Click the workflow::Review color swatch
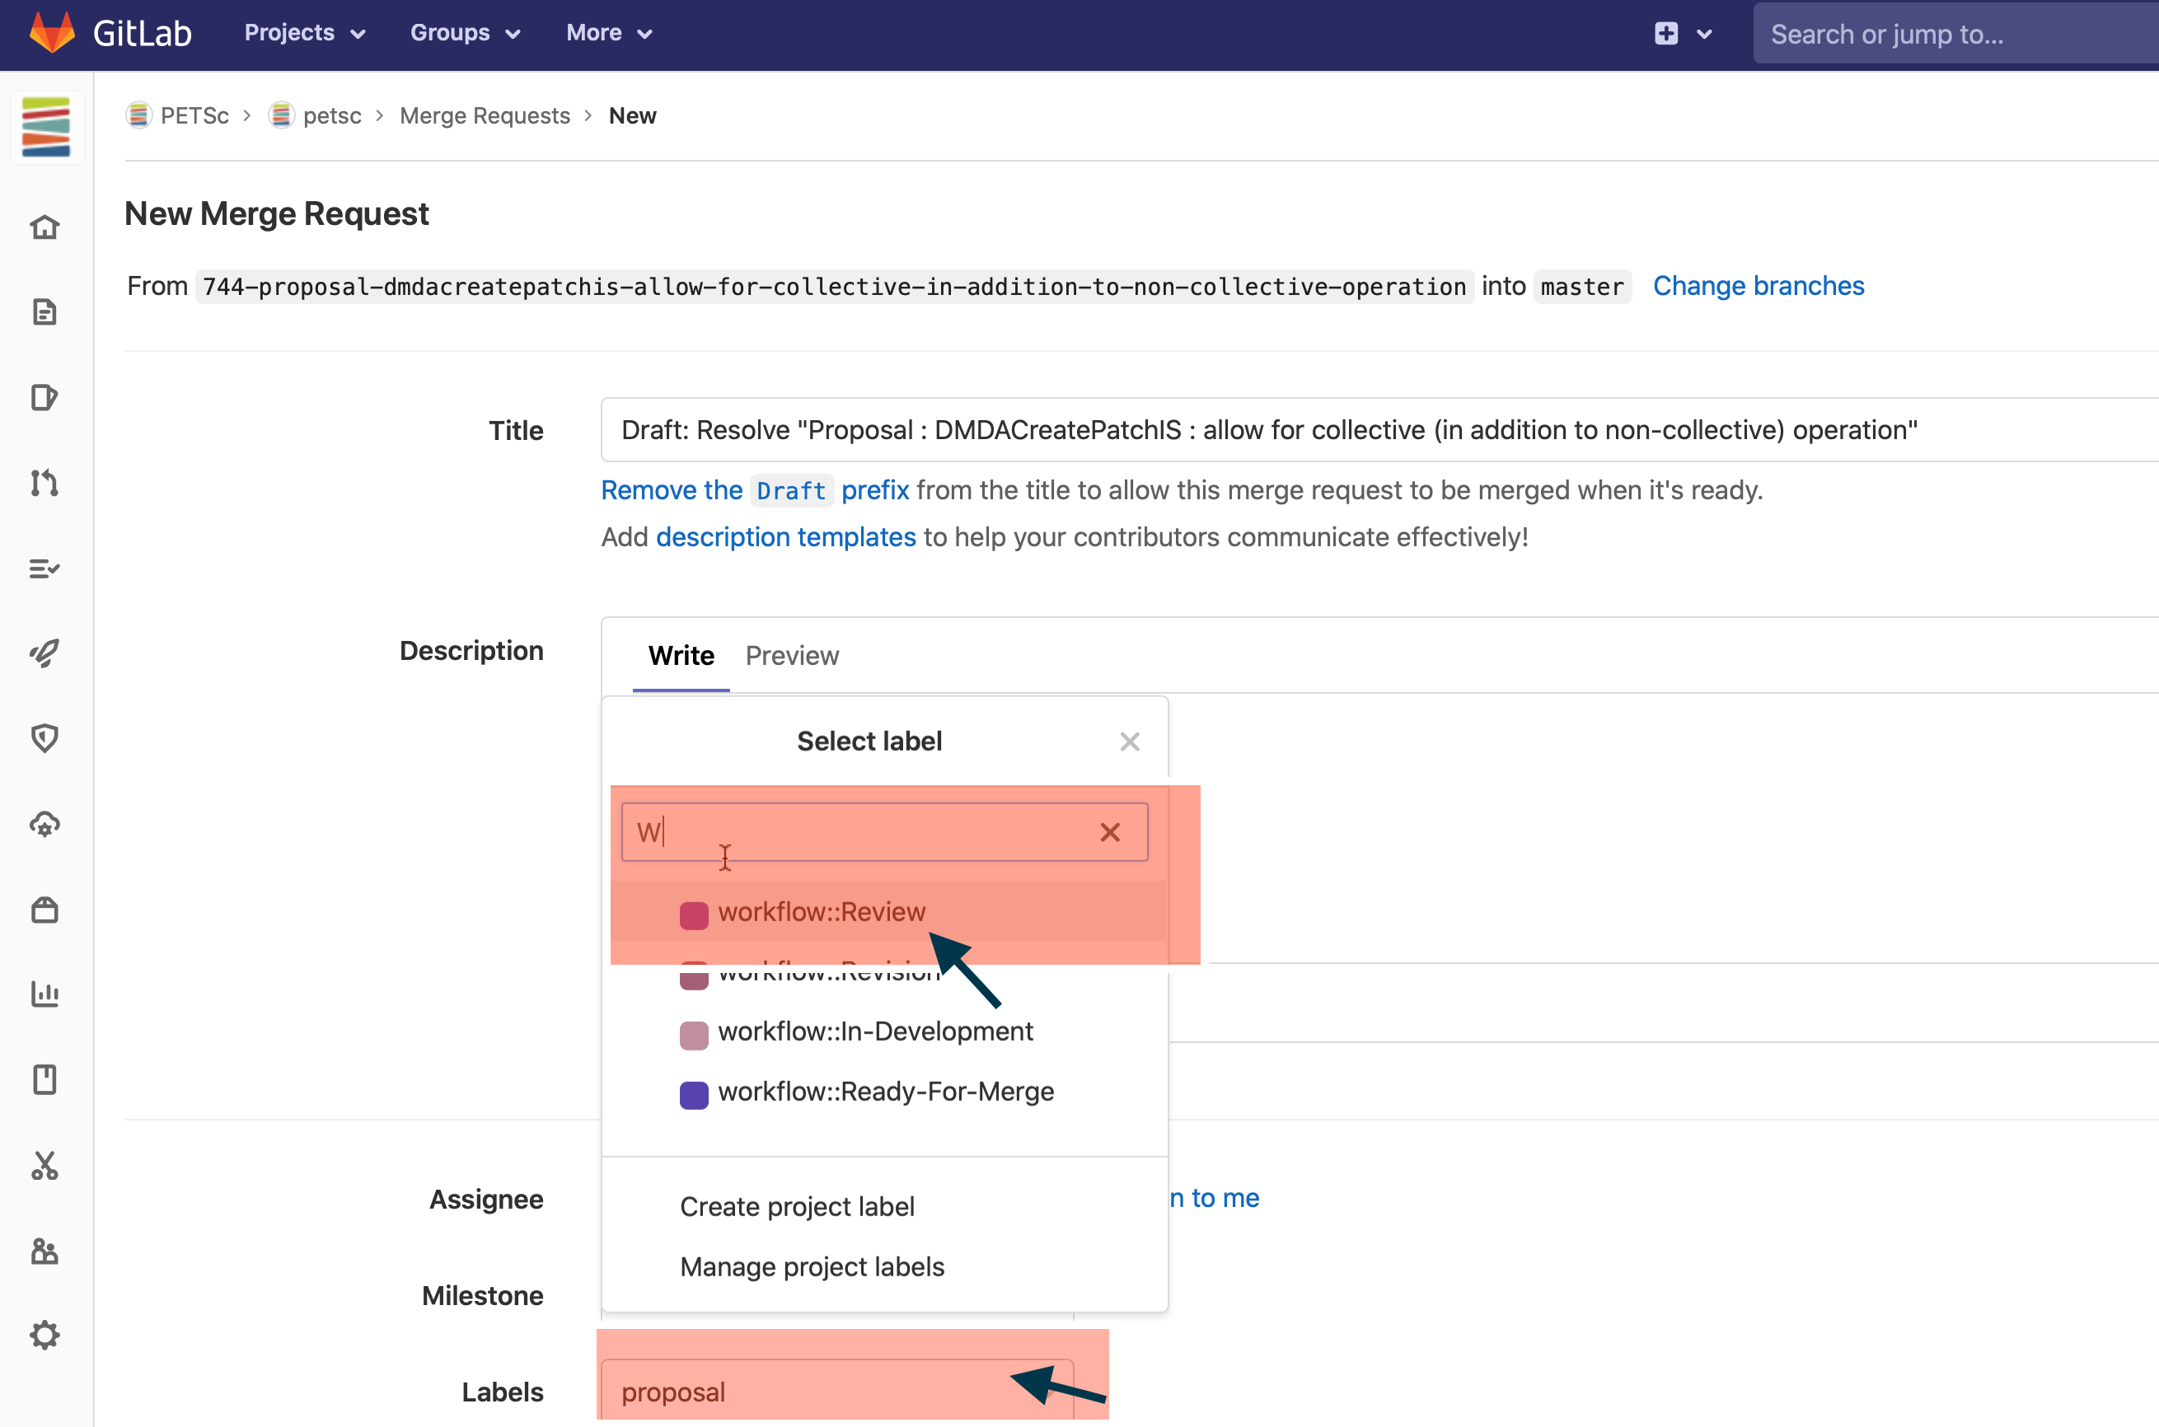Viewport: 2159px width, 1427px height. coord(694,915)
